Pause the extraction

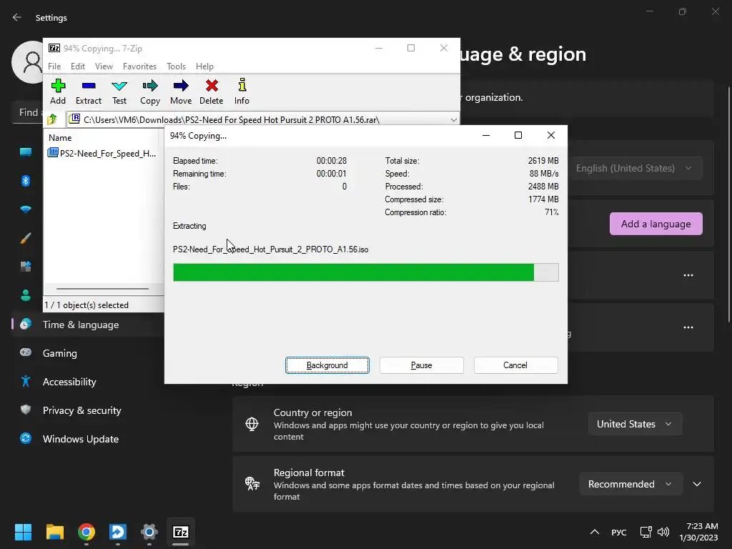point(422,365)
